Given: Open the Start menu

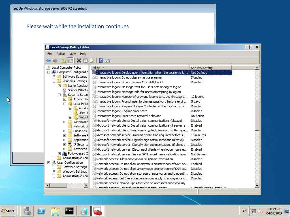Looking at the screenshot, I should 8,211.
